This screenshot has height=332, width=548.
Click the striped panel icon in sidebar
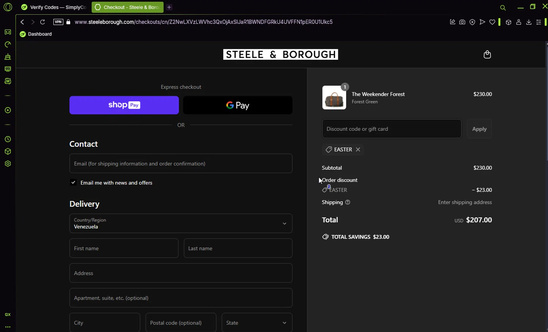[x=8, y=69]
